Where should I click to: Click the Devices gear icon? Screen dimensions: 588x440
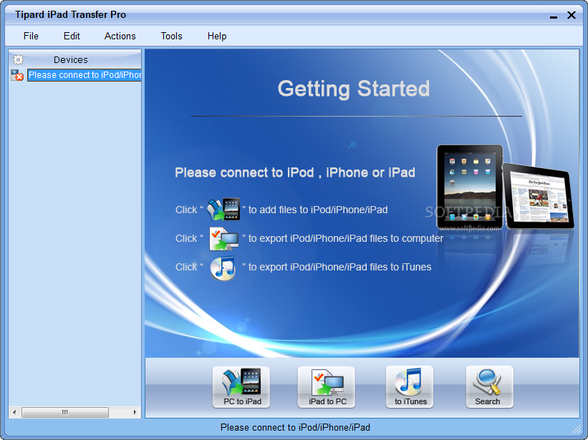click(19, 60)
